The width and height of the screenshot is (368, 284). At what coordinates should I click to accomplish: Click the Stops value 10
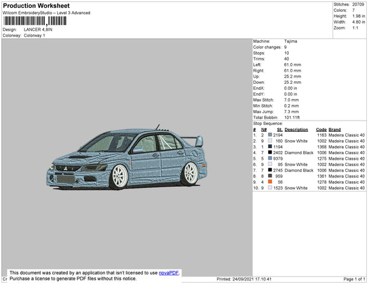(x=286, y=53)
